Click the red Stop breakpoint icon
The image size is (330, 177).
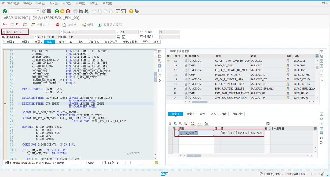[x=57, y=25]
